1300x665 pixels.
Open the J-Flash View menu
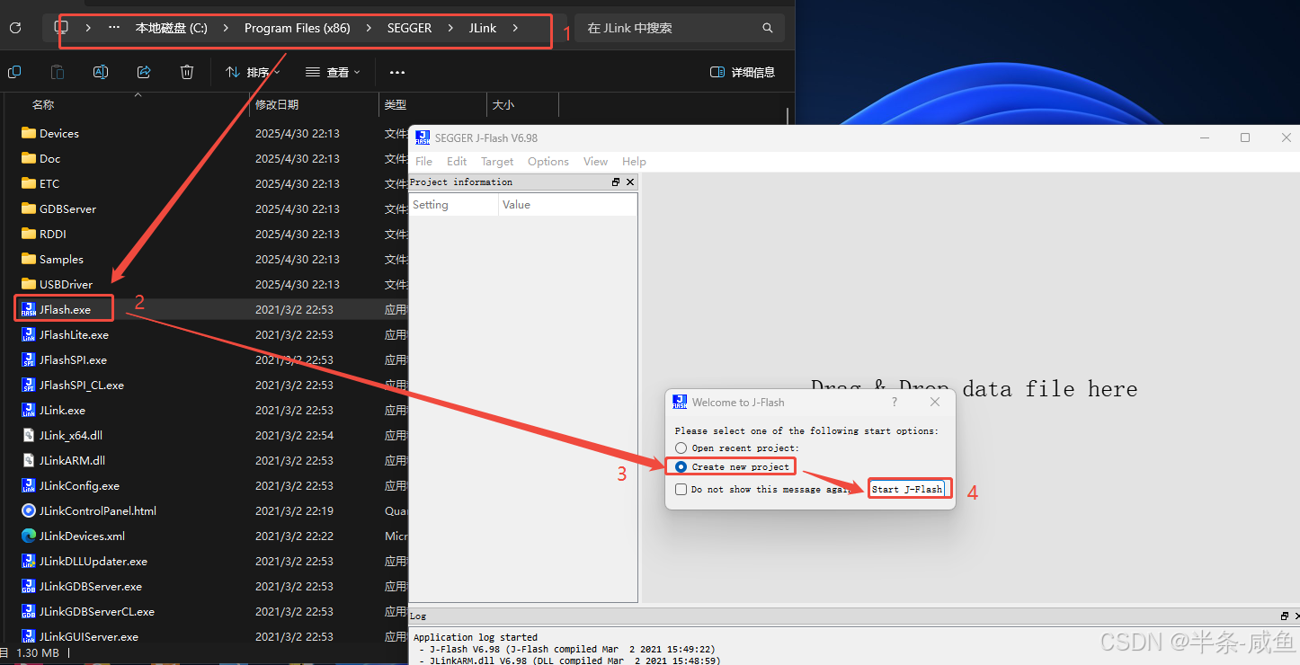pyautogui.click(x=595, y=161)
